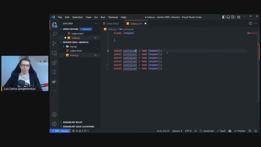Click the feedback icon in status bar
261x147 pixels.
(x=250, y=131)
